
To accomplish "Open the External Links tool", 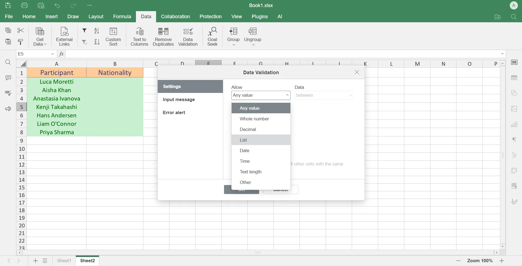I will coord(64,36).
